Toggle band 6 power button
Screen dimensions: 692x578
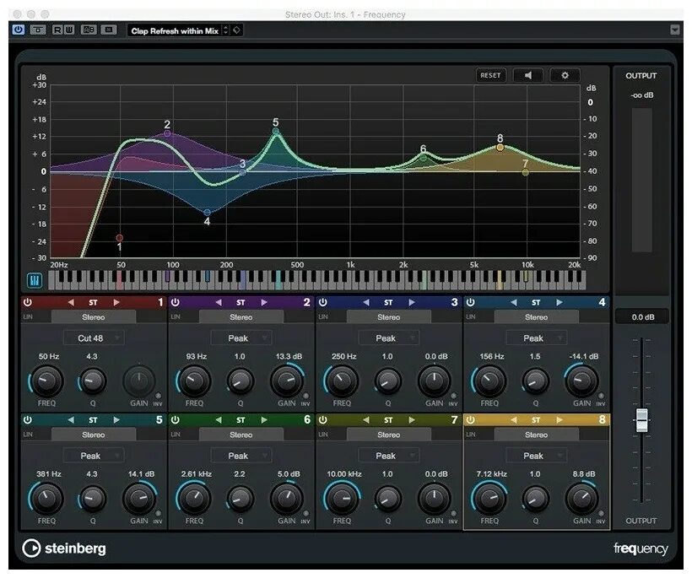click(176, 420)
